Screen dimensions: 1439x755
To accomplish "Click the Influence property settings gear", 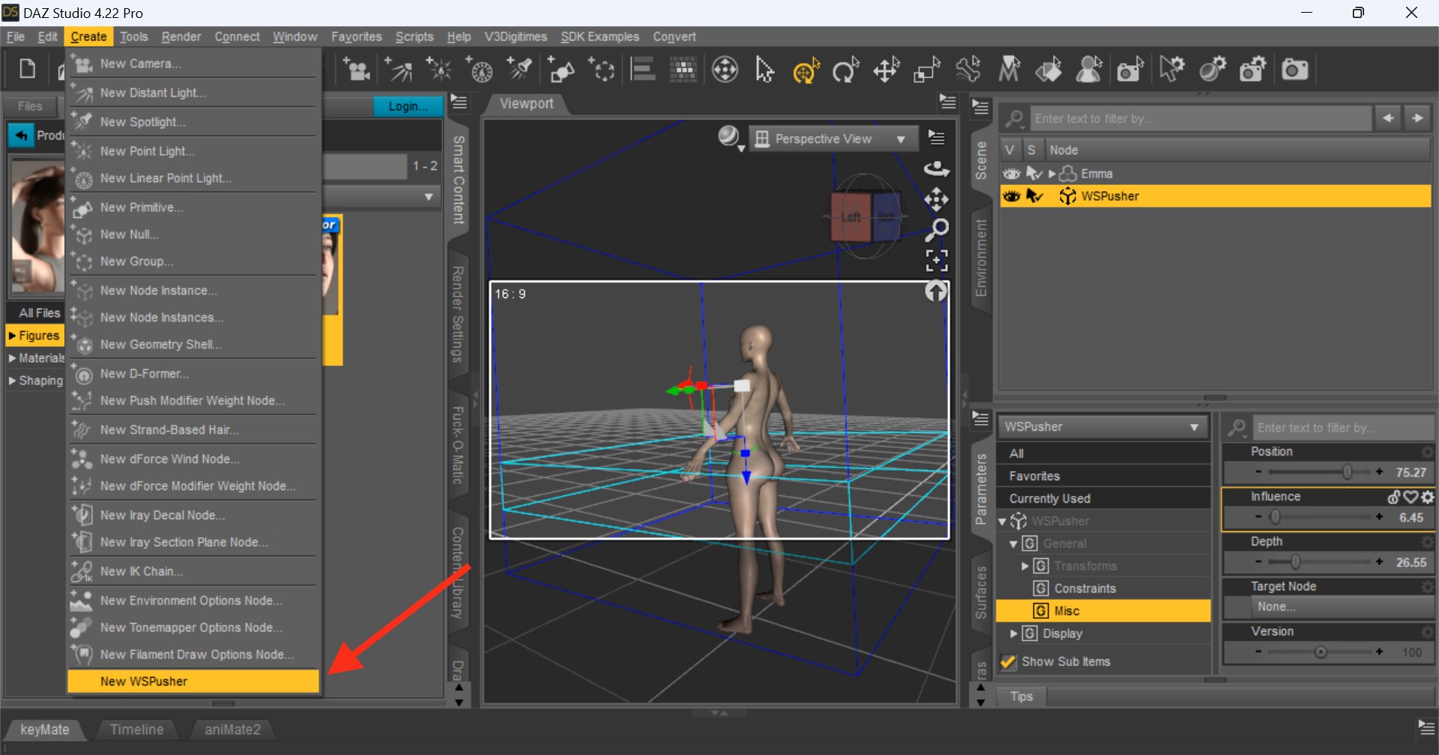I will pos(1428,497).
